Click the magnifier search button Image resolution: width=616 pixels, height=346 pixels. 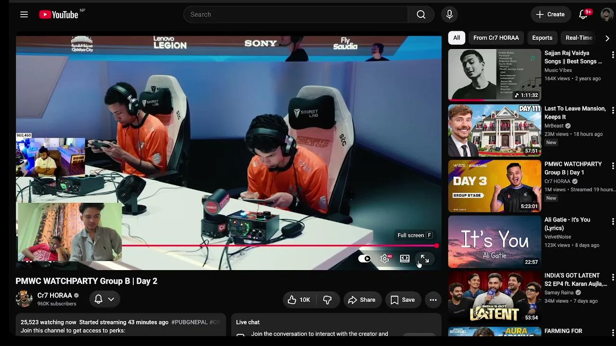[421, 14]
